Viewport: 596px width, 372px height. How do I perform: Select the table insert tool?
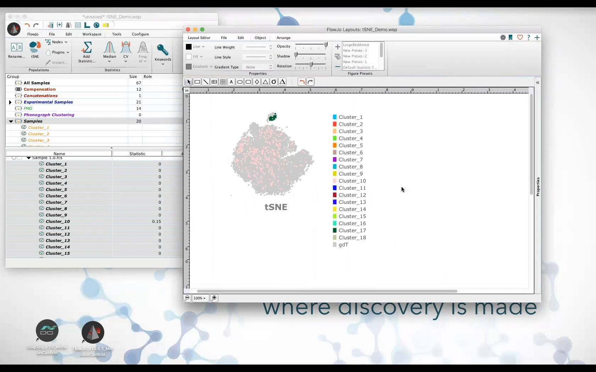(214, 82)
